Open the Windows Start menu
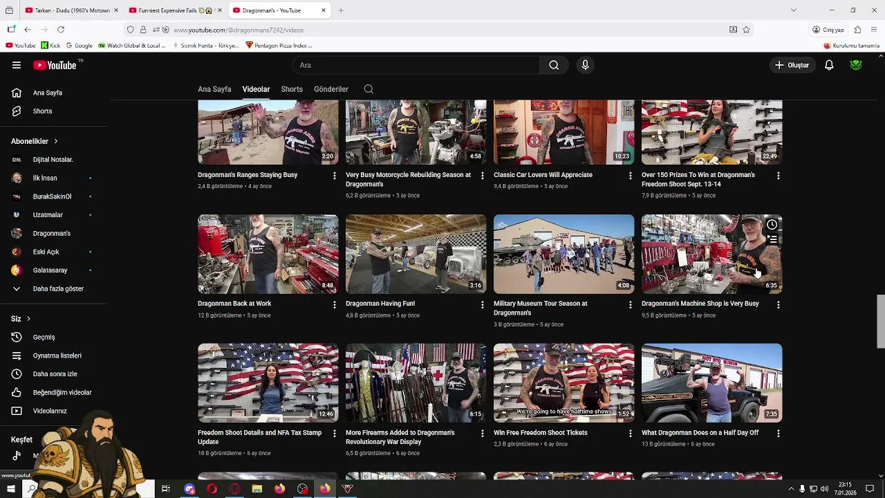Screen dimensions: 885x498 pos(10,488)
